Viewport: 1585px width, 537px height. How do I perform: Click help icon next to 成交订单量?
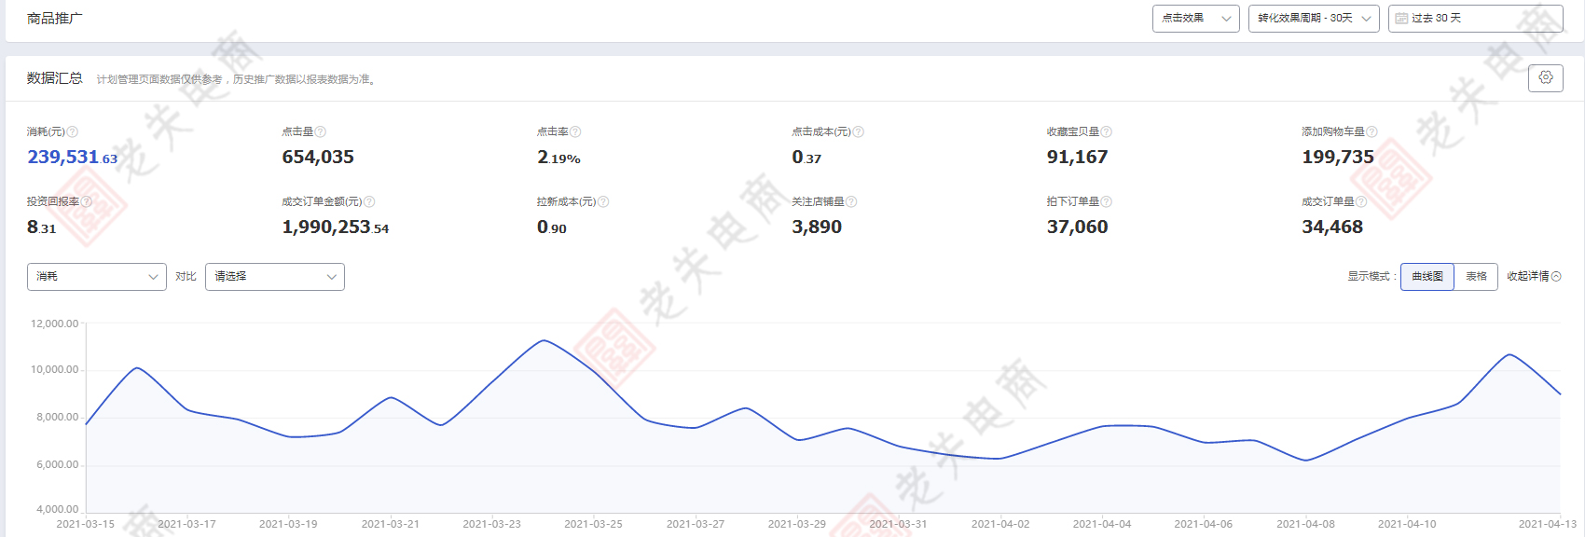click(x=1361, y=202)
